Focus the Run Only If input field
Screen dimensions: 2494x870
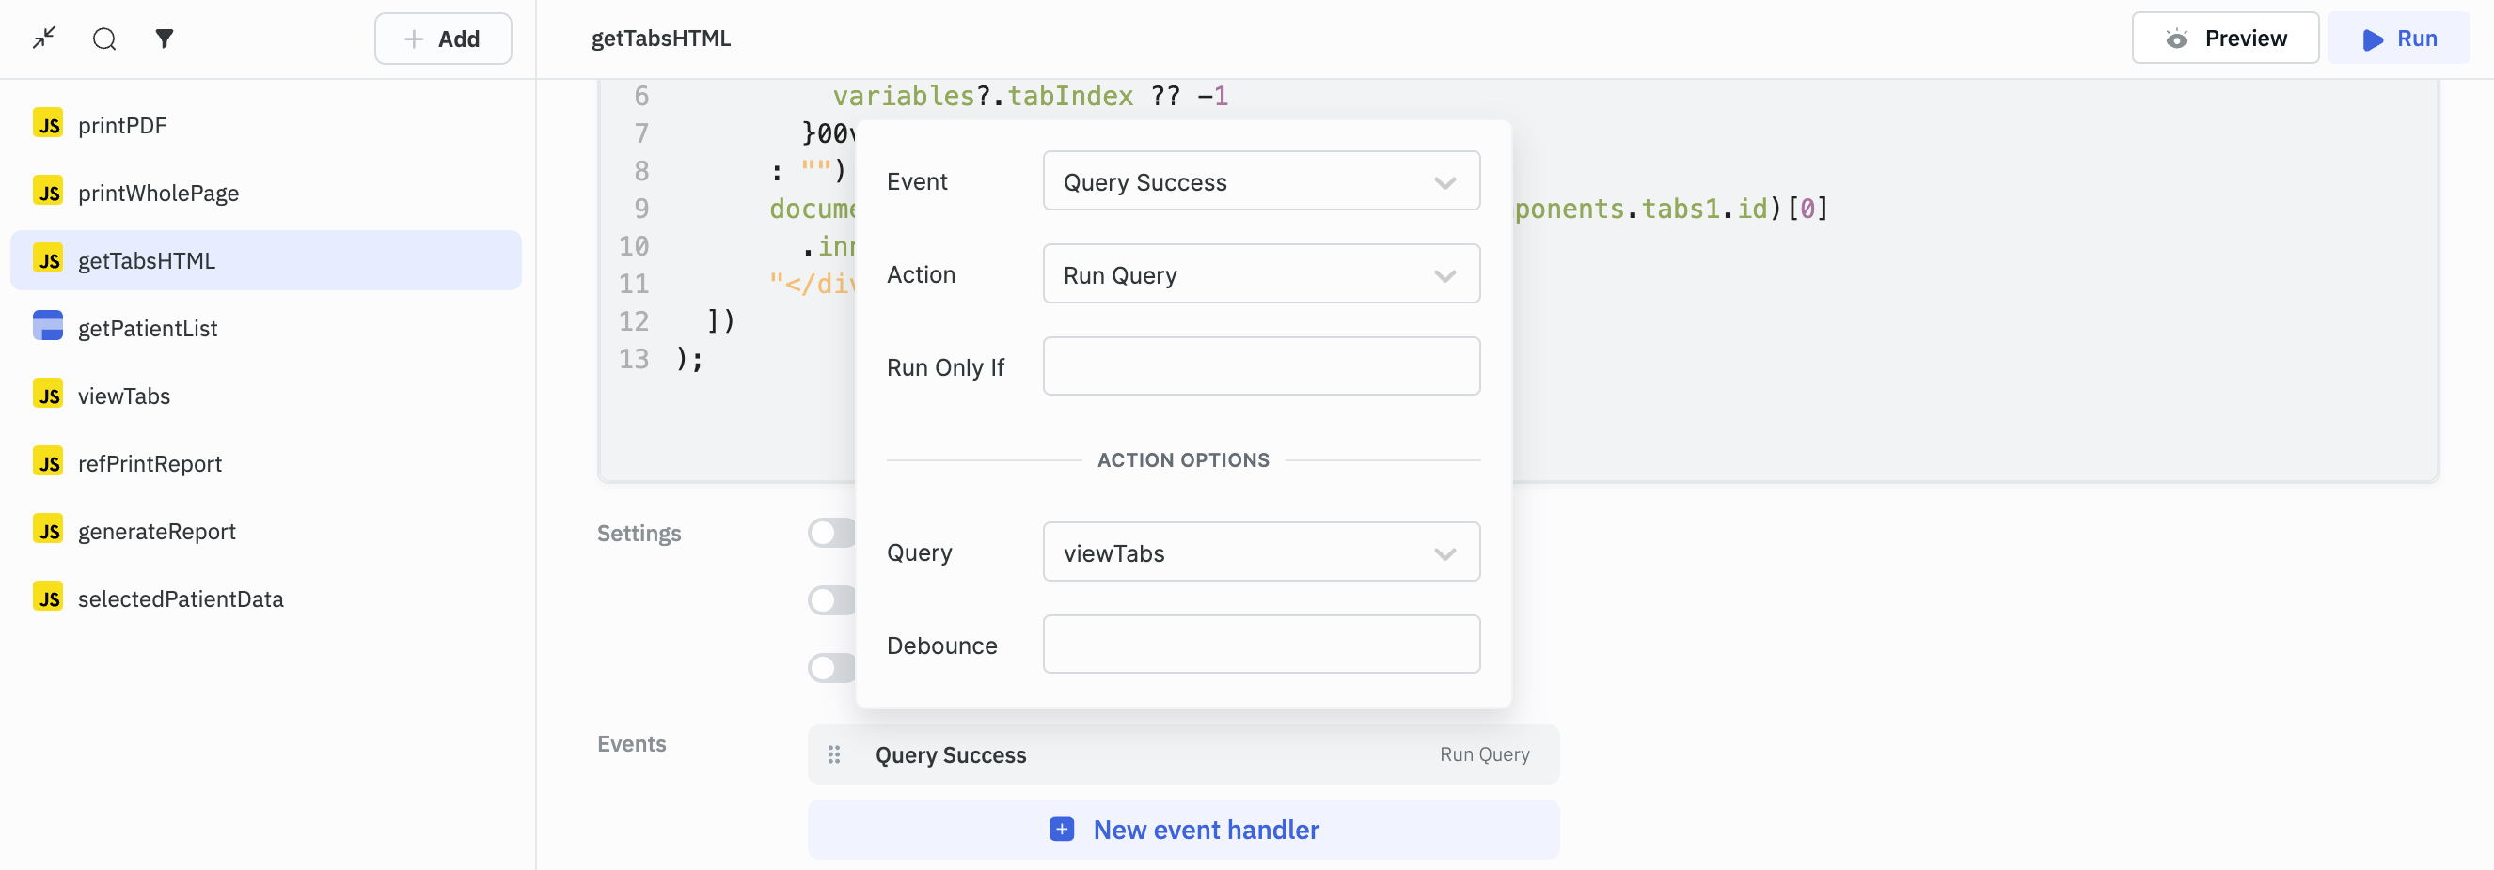[1260, 366]
